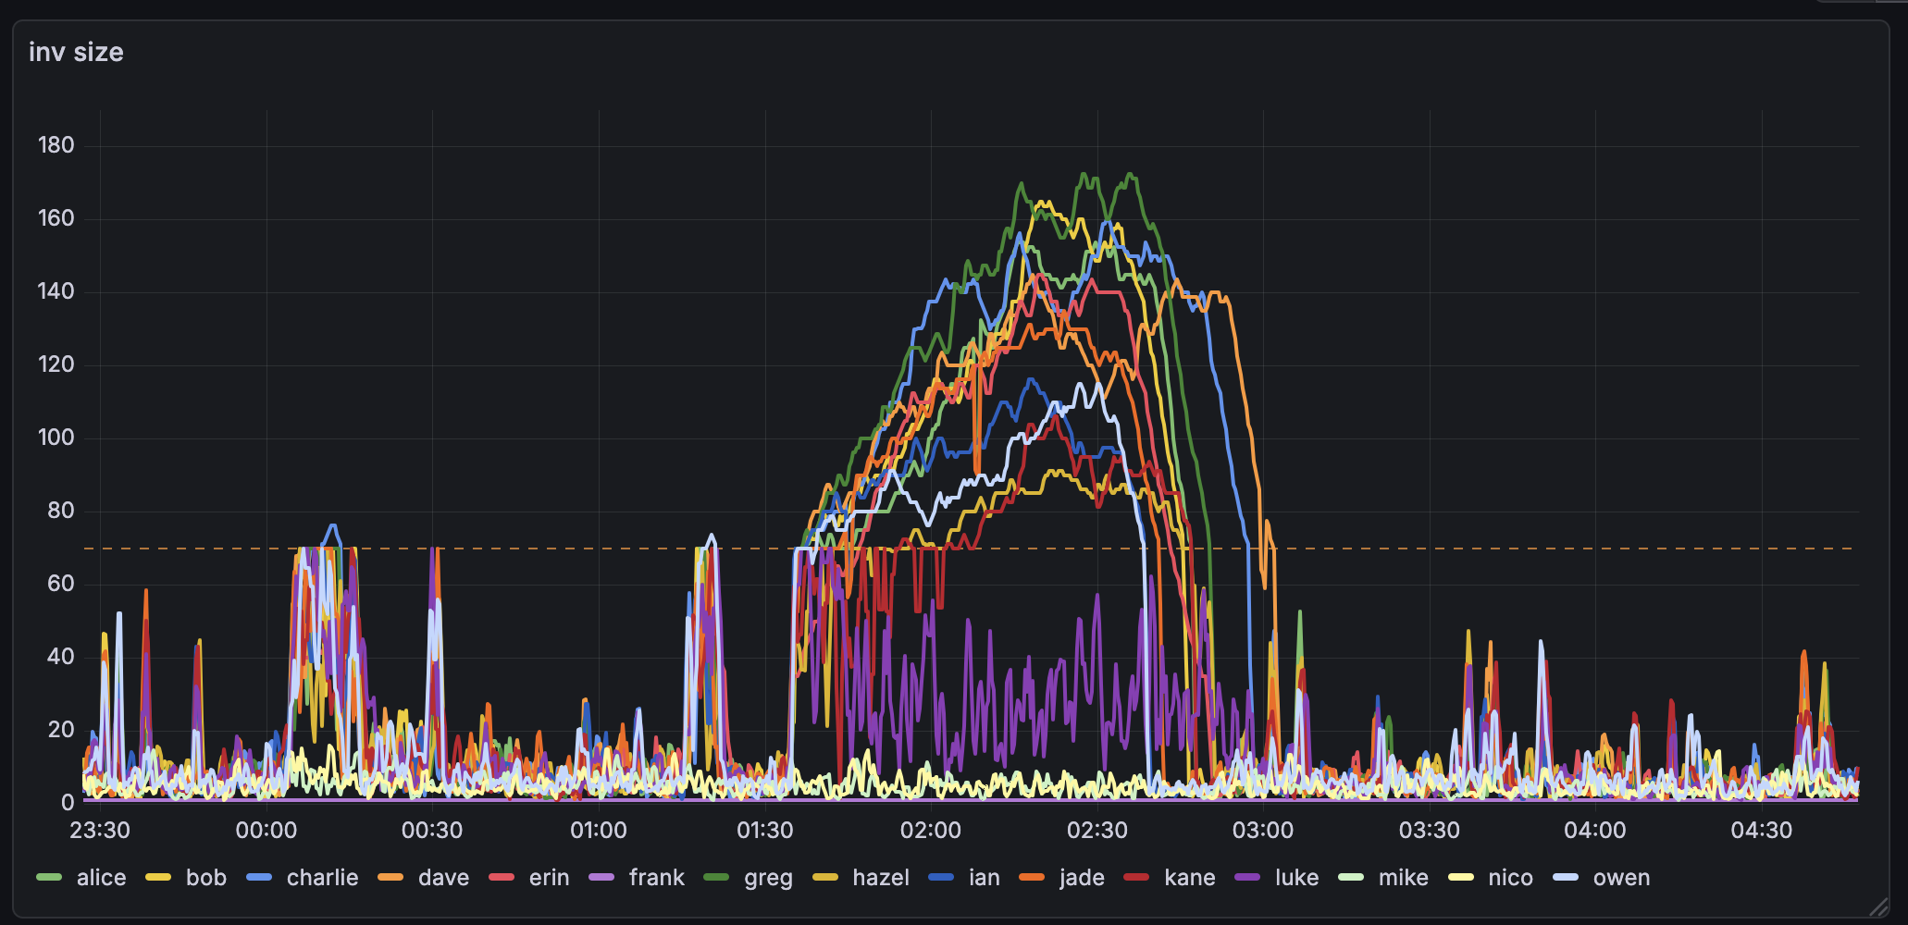Isolate the charlie series from the legend
Image resolution: width=1908 pixels, height=925 pixels.
322,878
